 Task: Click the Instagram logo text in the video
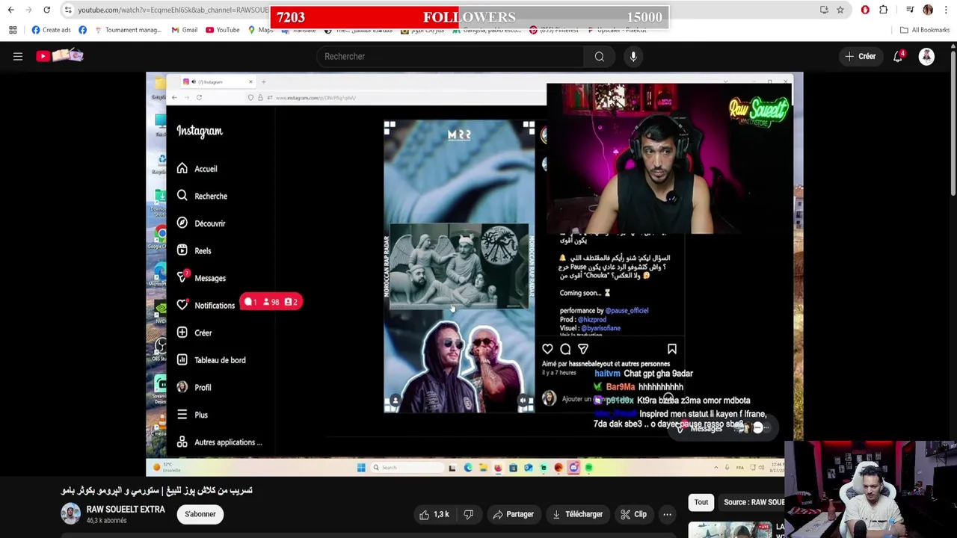pos(200,131)
